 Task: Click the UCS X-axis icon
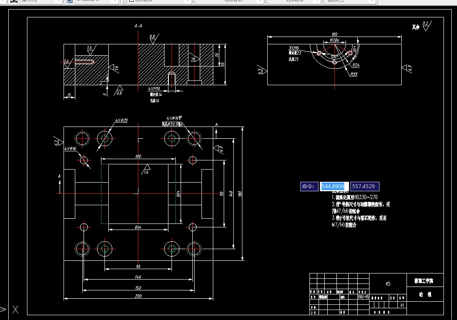[15, 310]
